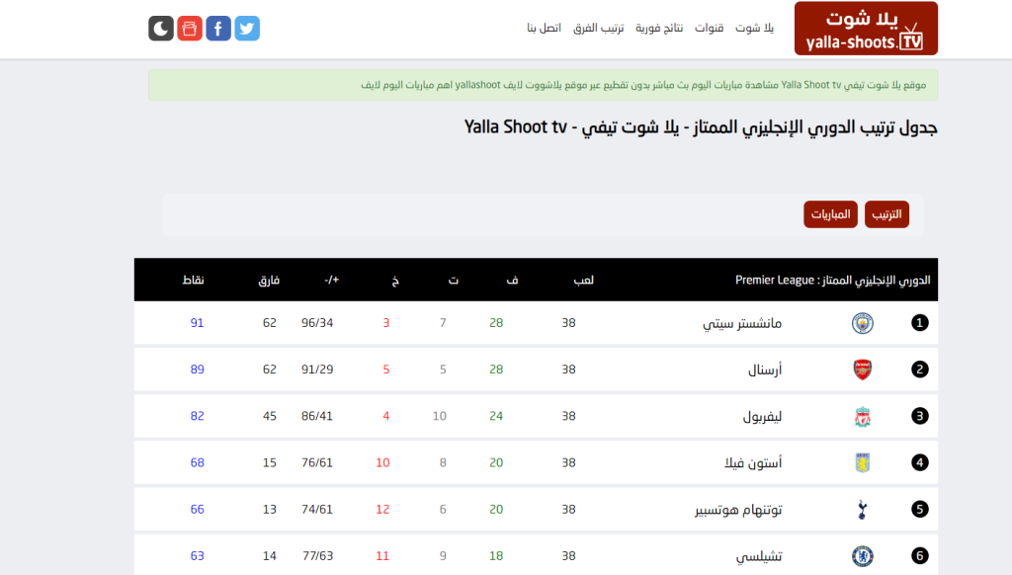Select points value 66
The image size is (1012, 575).
[x=197, y=509]
